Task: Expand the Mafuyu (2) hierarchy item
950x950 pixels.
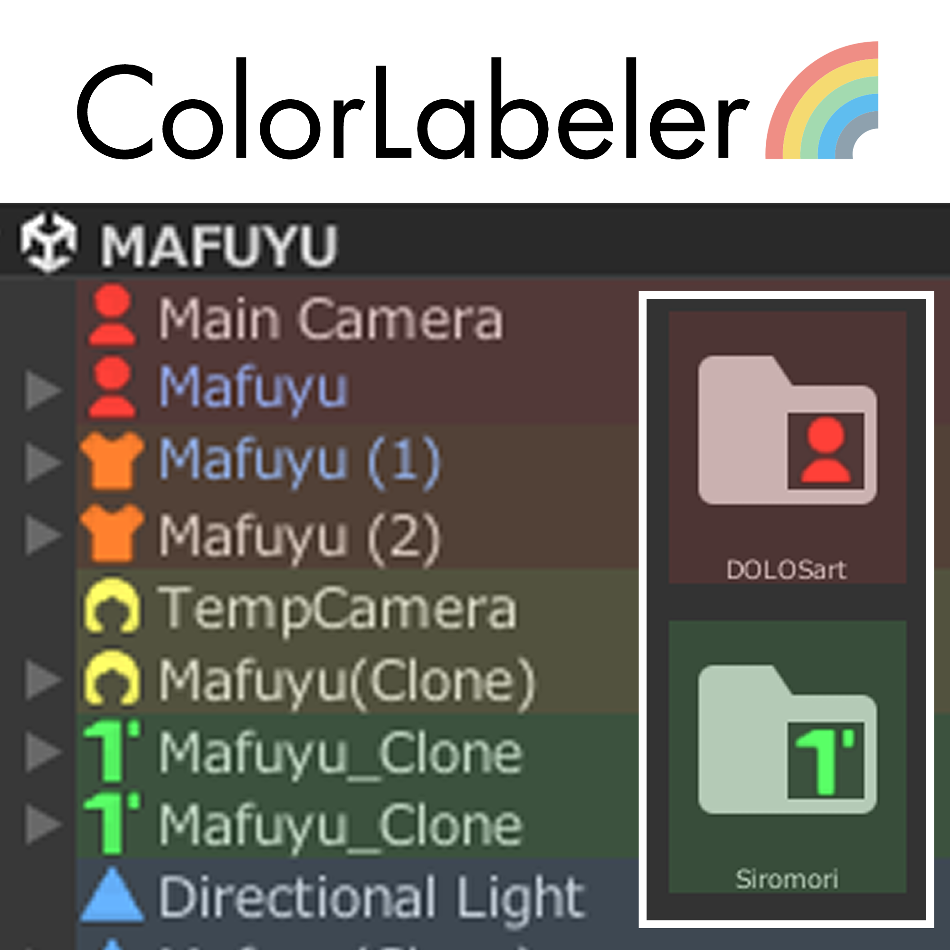Action: (43, 535)
